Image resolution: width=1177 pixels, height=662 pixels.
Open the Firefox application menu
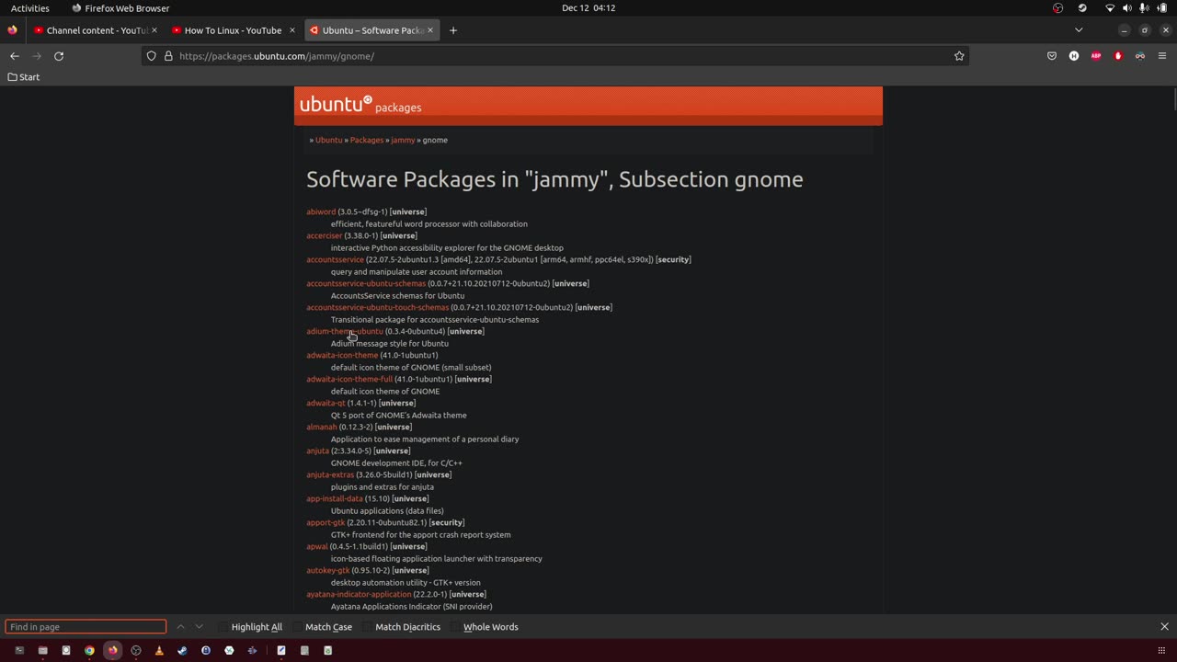[1162, 56]
